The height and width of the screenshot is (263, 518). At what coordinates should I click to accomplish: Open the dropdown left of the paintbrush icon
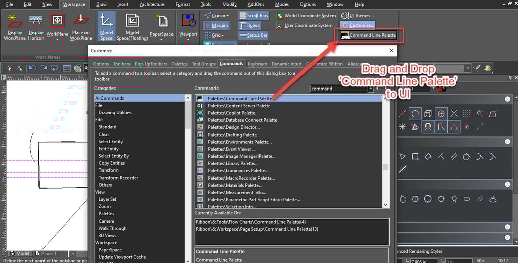(468, 68)
